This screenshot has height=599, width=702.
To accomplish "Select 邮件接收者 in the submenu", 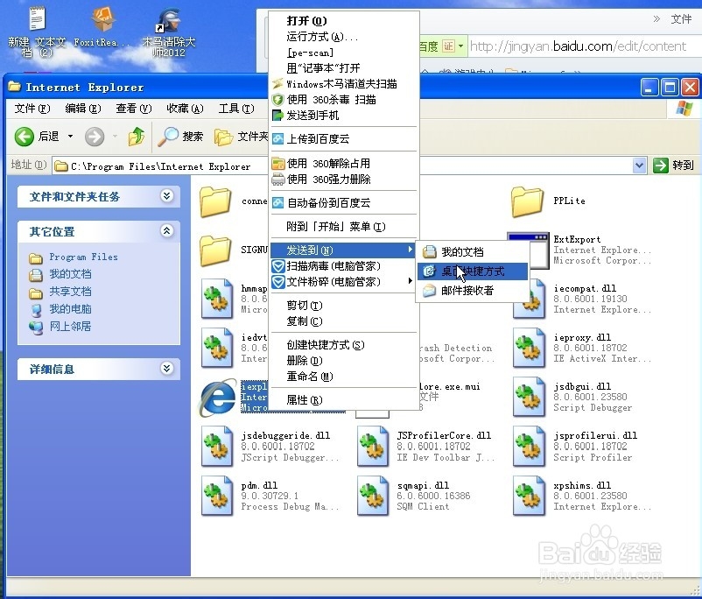I will (473, 291).
